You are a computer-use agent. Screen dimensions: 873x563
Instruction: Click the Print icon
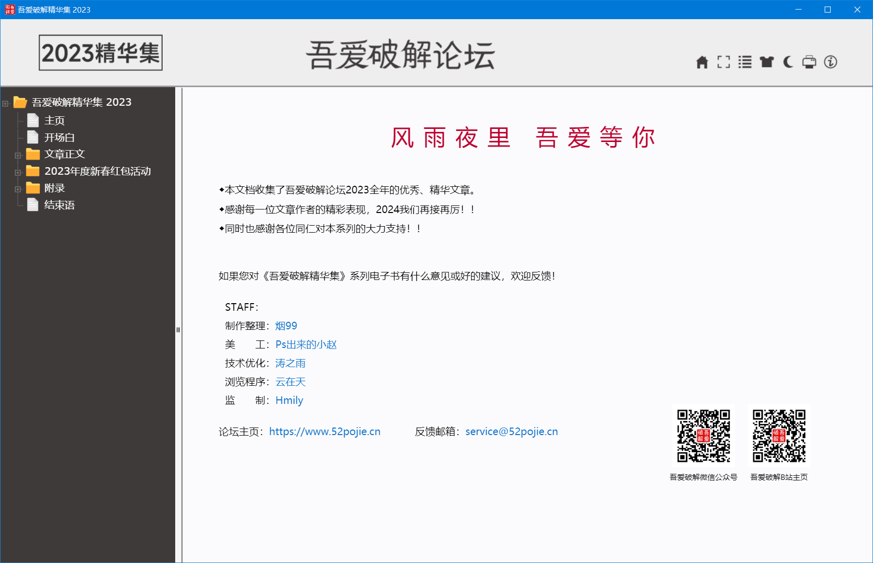click(x=810, y=62)
